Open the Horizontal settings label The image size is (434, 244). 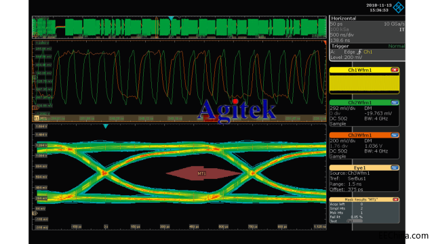click(344, 18)
